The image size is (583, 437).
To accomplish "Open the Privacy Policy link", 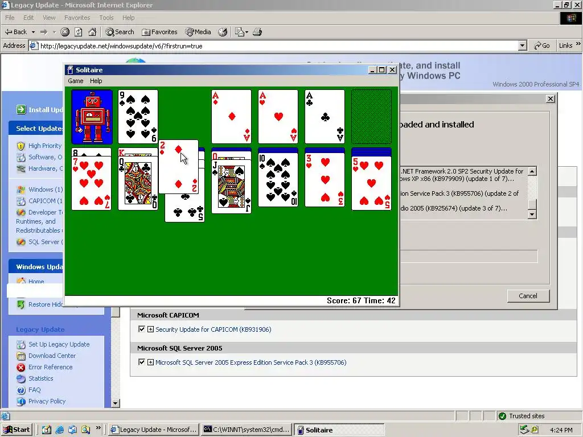I will coord(47,401).
